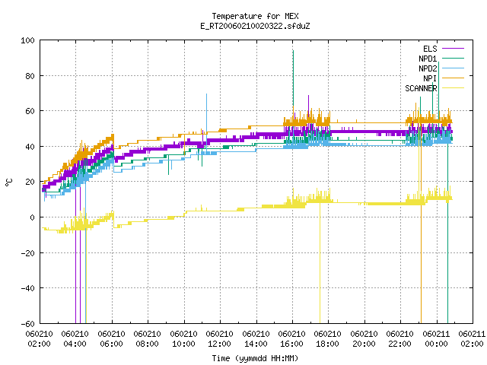Viewport: 487px width, 365px height.
Task: Click the y-axis label 0
Action: [32, 217]
